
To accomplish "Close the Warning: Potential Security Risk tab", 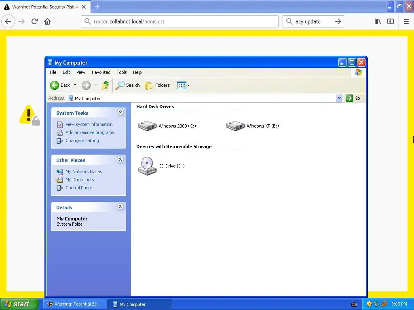I will tap(84, 7).
